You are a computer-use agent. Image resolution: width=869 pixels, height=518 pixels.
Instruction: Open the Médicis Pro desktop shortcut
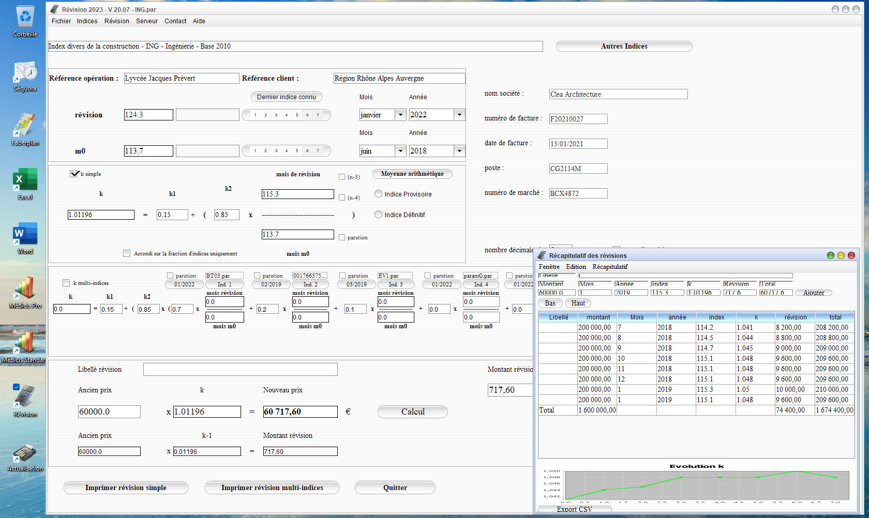25,293
